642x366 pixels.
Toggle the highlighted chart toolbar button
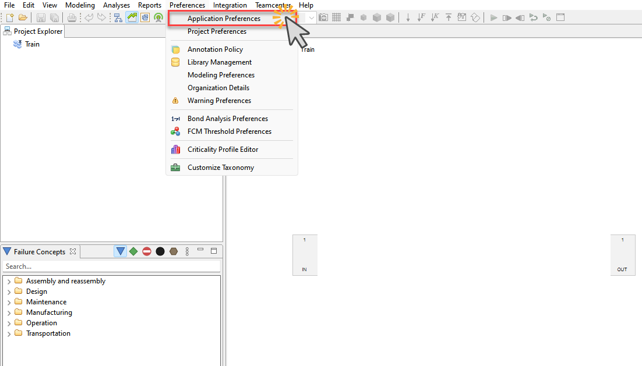132,17
